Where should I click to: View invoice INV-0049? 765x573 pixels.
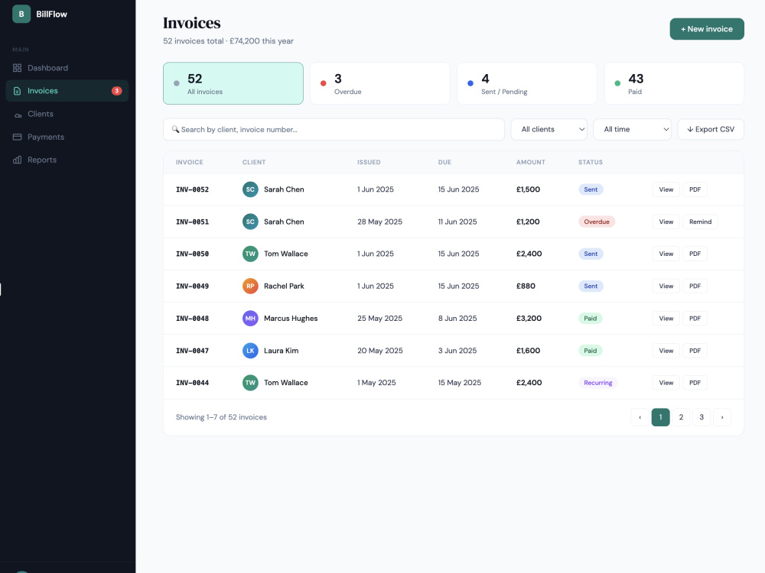click(x=666, y=286)
